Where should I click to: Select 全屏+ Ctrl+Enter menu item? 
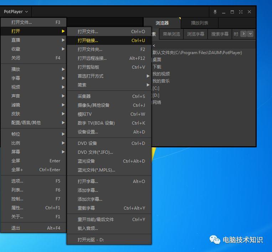[x=34, y=170]
